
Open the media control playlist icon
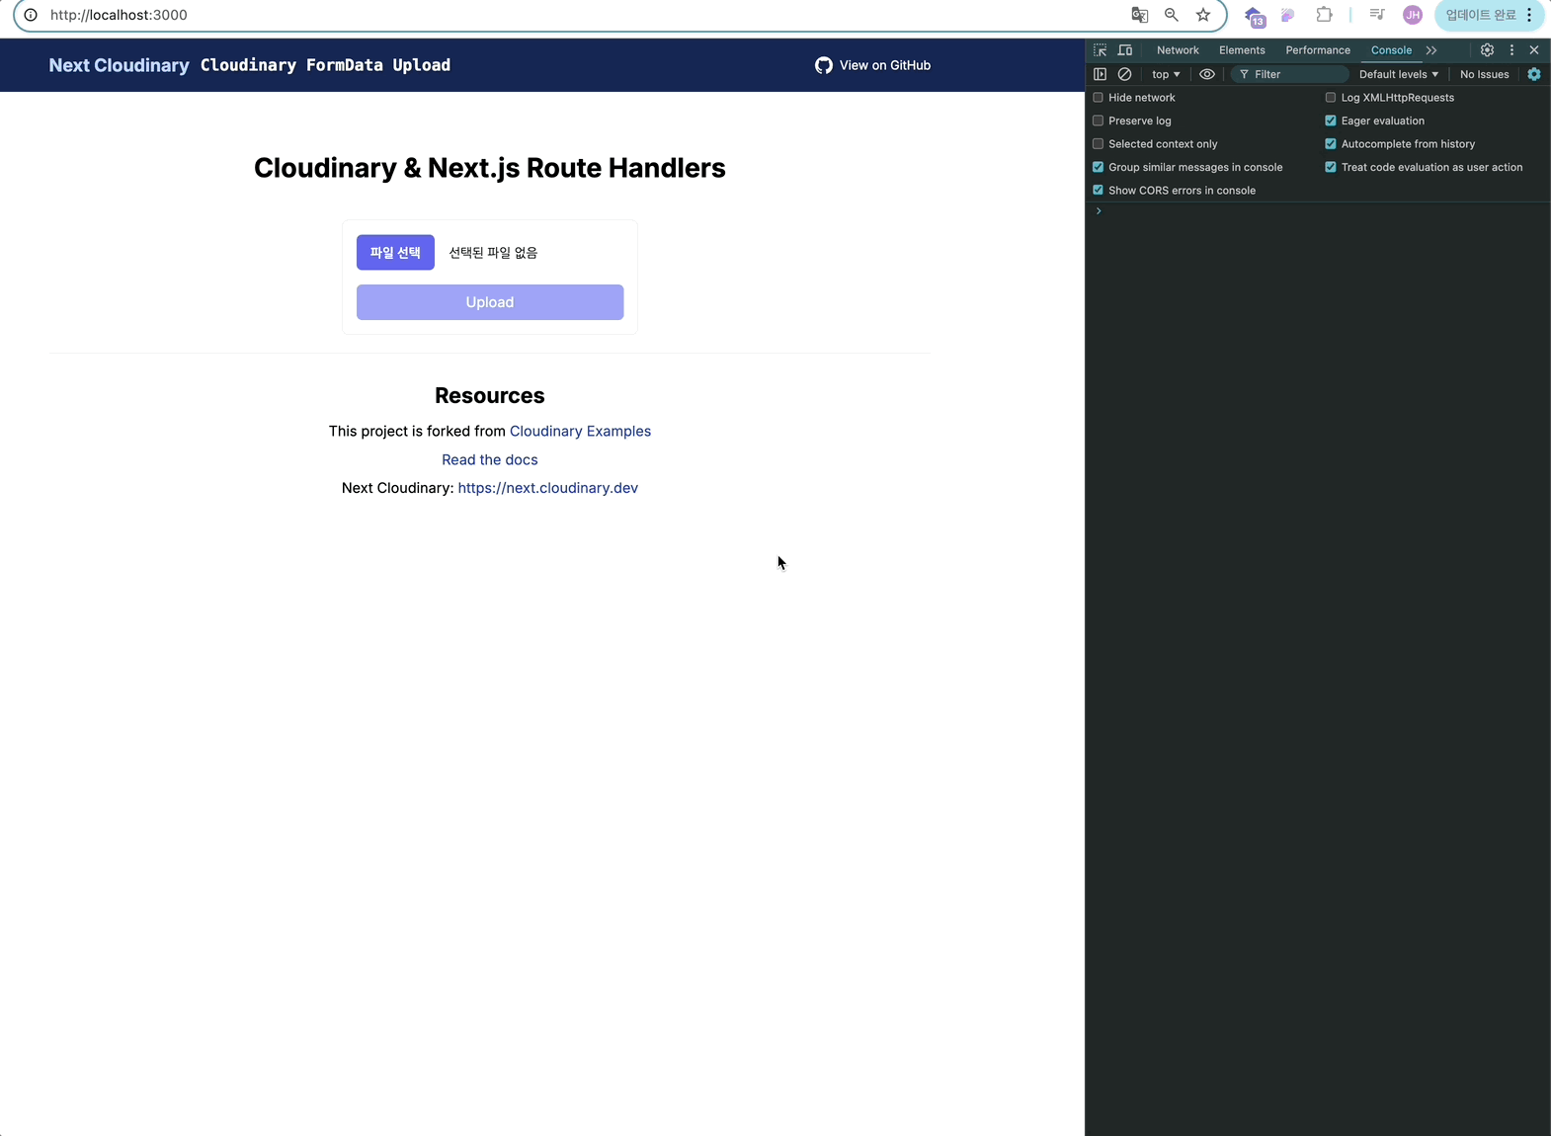pyautogui.click(x=1376, y=15)
